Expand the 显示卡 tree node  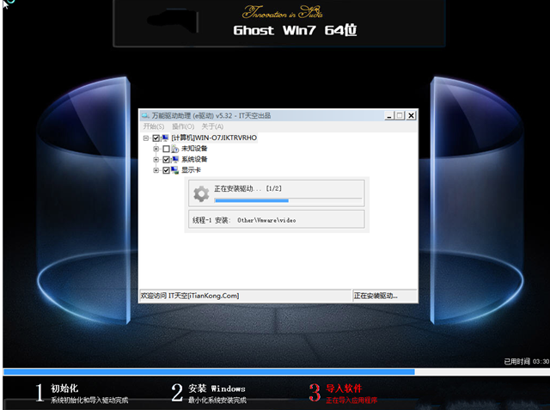[156, 171]
